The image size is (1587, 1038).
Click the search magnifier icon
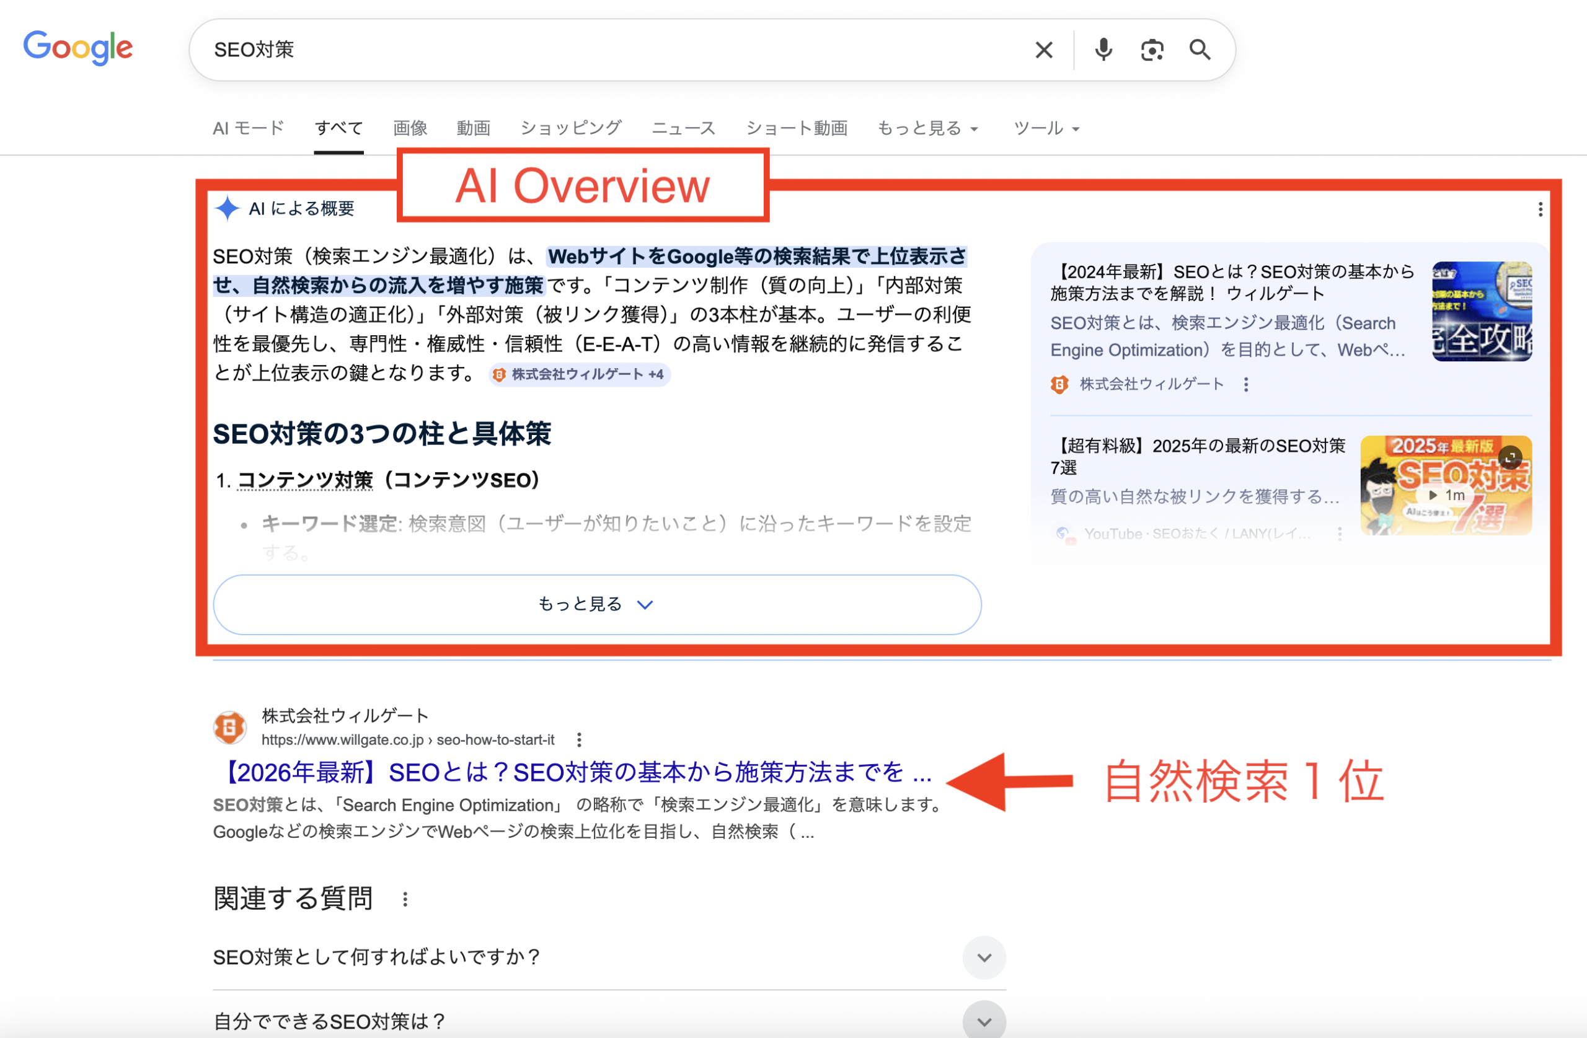click(x=1200, y=50)
